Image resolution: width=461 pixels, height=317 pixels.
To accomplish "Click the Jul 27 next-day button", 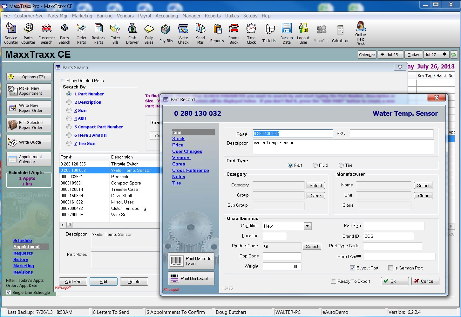I will coord(437,55).
